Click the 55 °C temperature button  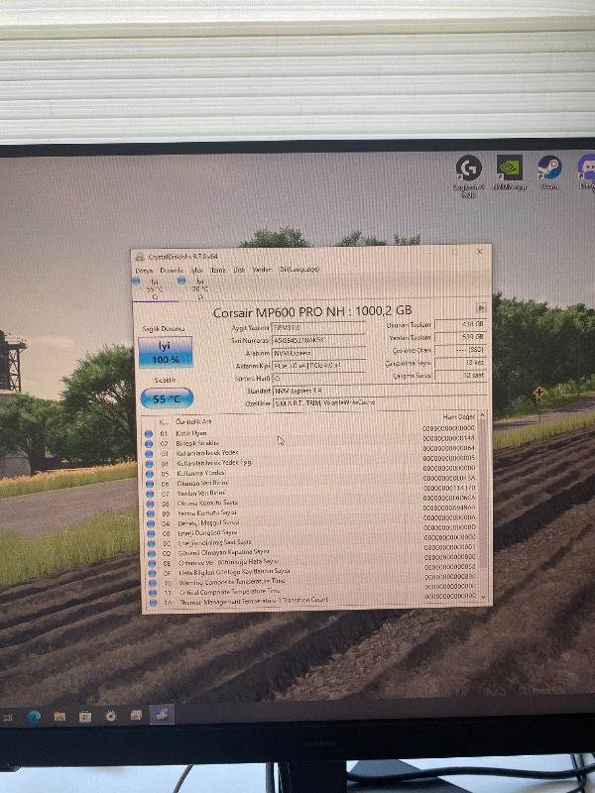[167, 398]
